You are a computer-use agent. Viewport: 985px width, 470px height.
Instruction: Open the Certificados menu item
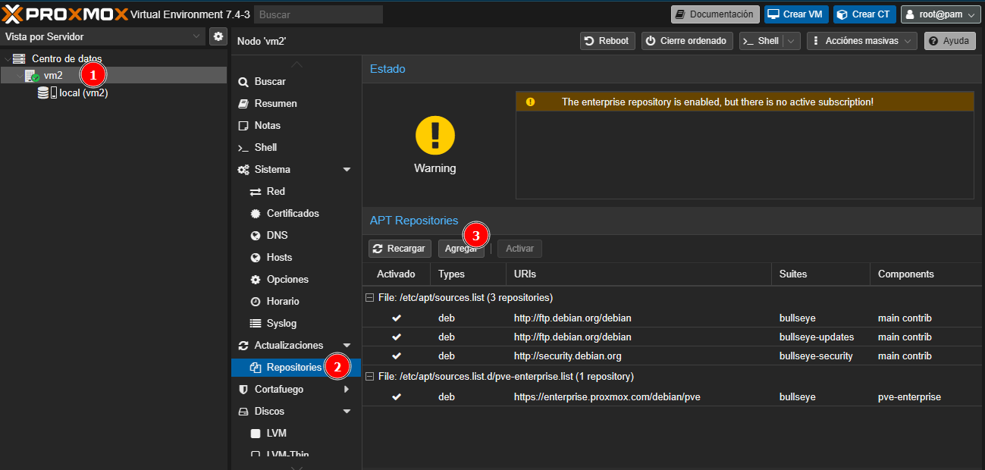(x=296, y=213)
